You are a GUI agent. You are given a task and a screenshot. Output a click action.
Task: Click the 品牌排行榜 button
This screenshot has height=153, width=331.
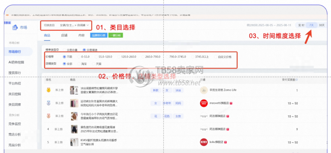click(x=99, y=36)
